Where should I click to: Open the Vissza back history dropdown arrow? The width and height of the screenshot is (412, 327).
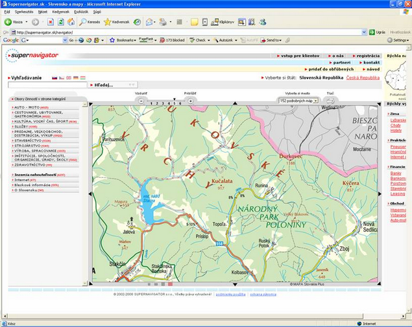pos(26,22)
